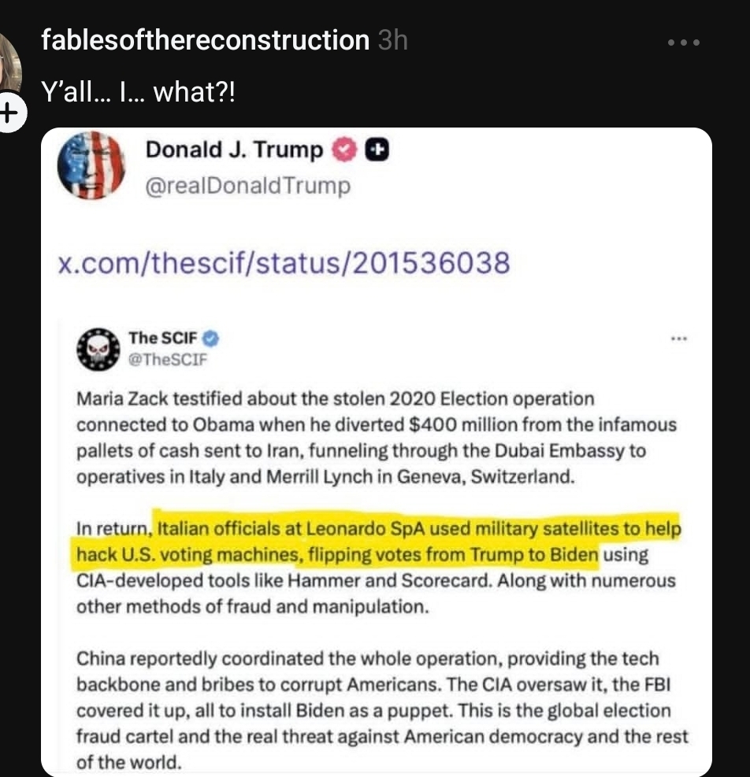Open the x.com/thescif/status link
This screenshot has height=777, width=750.
pos(284,262)
